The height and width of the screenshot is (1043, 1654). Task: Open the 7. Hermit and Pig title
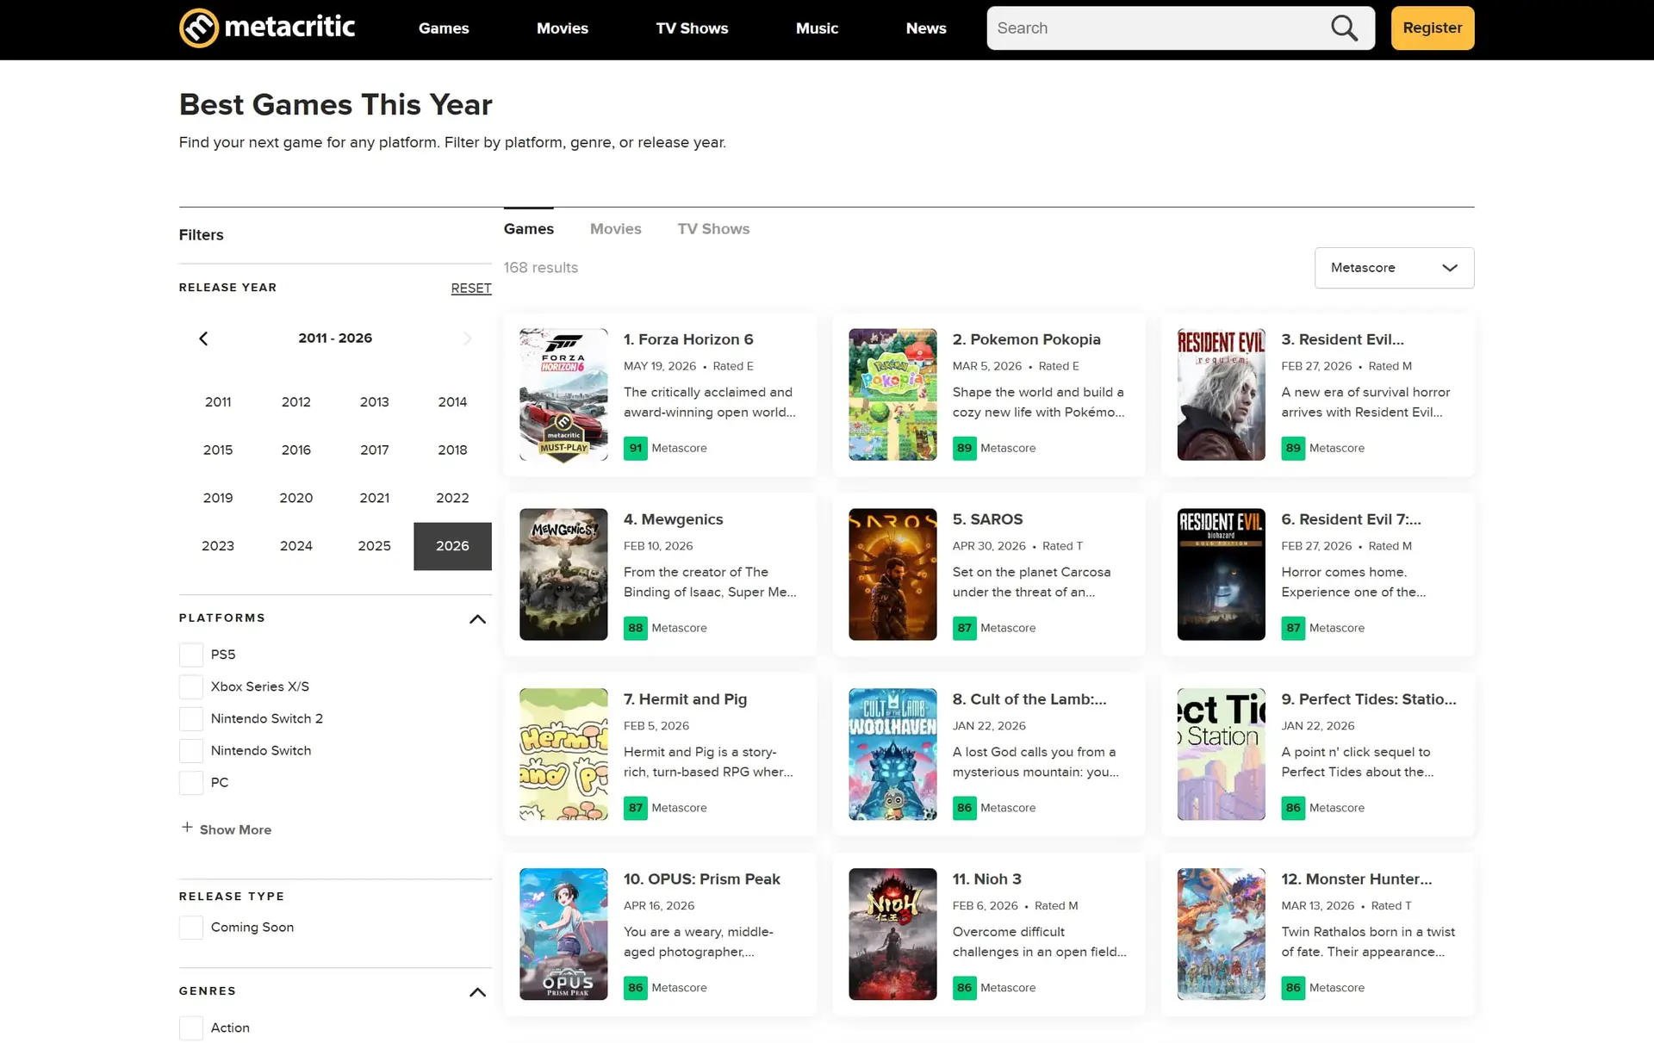pos(685,699)
